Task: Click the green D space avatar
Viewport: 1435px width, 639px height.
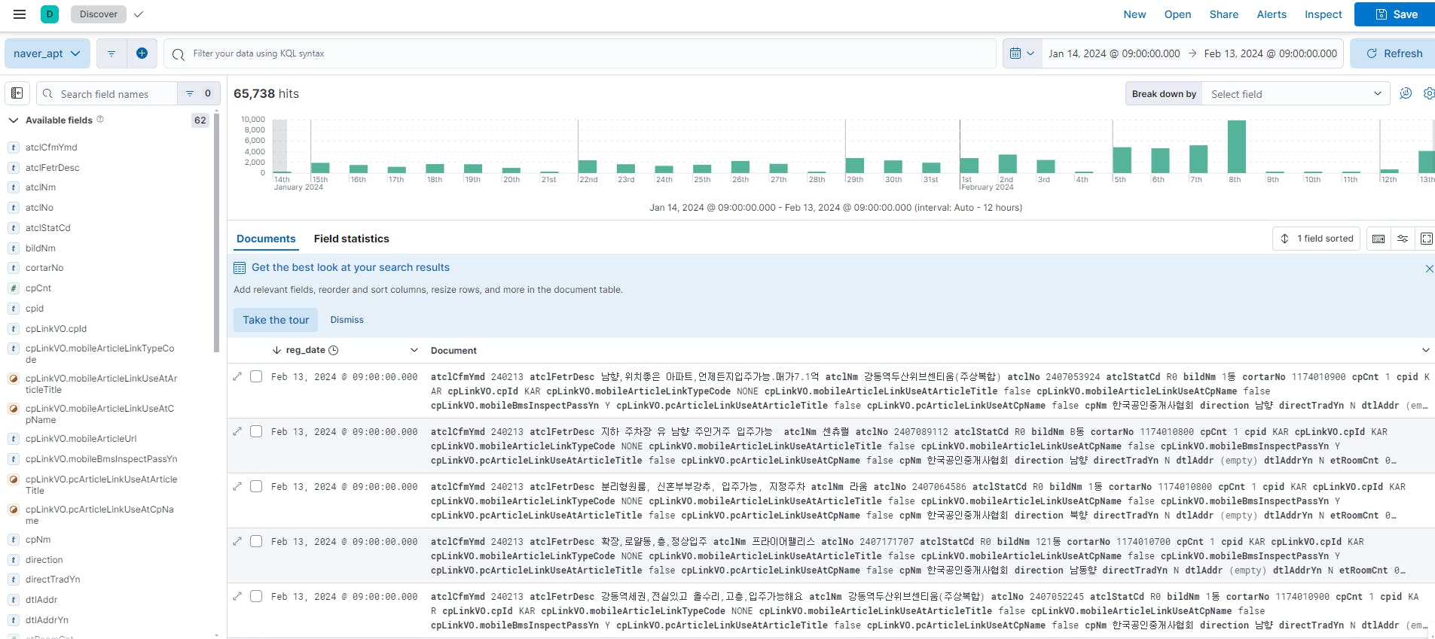Action: (x=50, y=14)
